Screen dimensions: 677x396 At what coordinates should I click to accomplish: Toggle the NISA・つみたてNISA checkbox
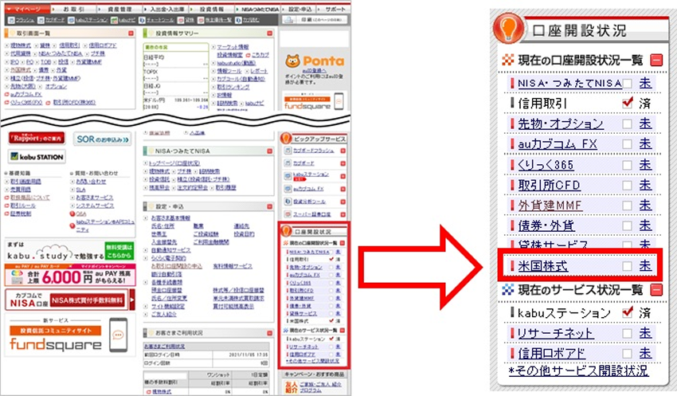pyautogui.click(x=628, y=83)
